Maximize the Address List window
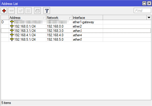 (144, 3)
